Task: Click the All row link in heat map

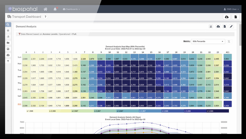Action: point(19,104)
